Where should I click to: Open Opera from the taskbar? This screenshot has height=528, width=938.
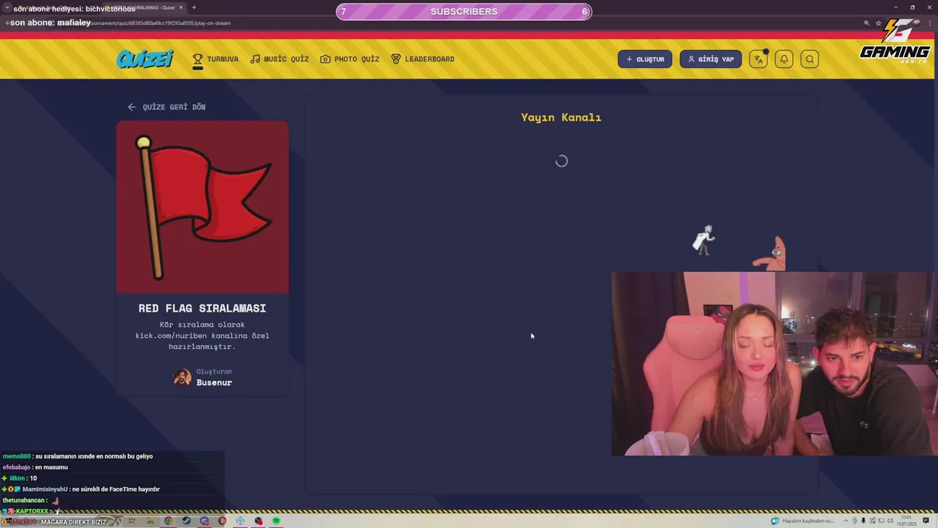click(222, 521)
